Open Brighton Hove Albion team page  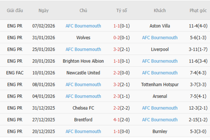coord(83,61)
